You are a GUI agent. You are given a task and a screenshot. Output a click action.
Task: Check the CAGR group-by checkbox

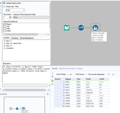point(4,31)
